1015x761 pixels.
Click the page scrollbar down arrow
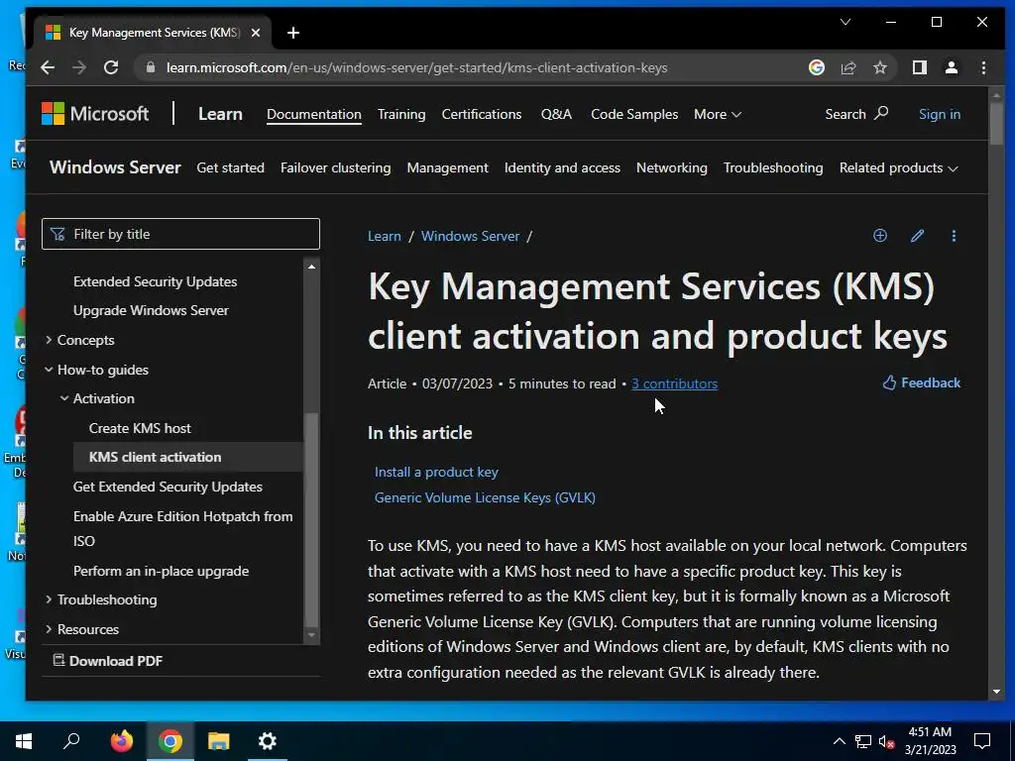[x=996, y=691]
